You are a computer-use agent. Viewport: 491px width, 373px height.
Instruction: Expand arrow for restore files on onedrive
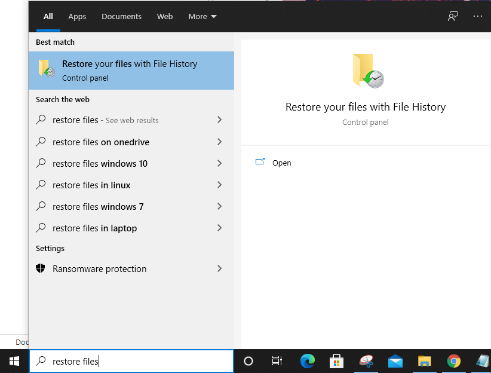click(x=219, y=142)
